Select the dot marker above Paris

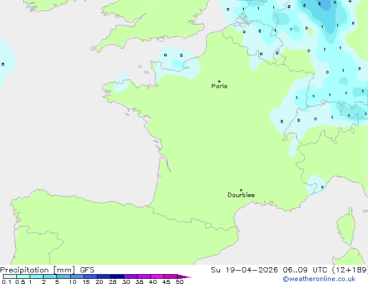(x=219, y=81)
